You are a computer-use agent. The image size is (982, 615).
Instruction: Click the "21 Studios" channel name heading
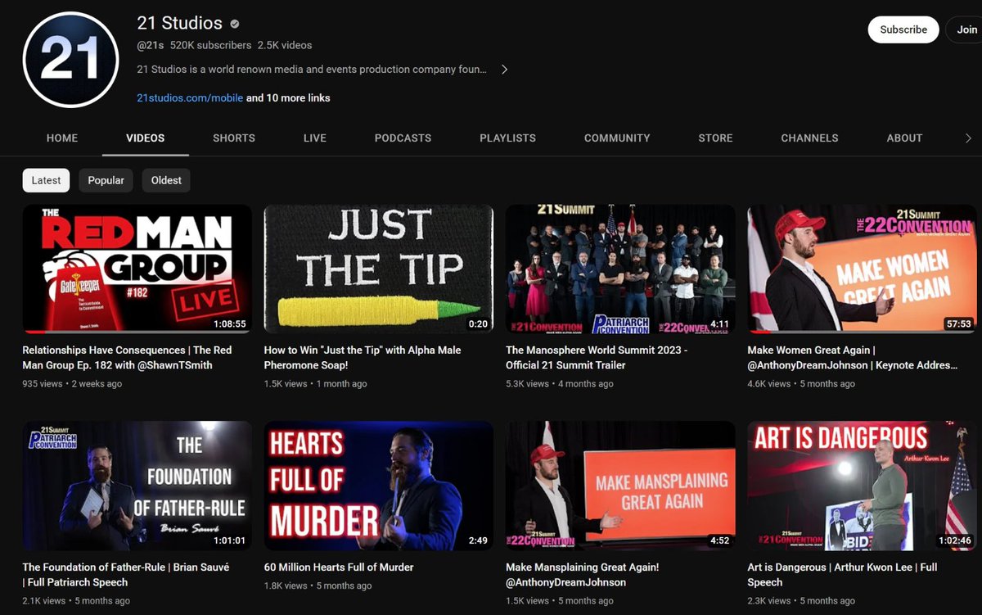coord(179,24)
